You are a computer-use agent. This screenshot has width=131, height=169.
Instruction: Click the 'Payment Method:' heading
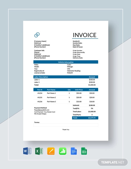click(40, 108)
